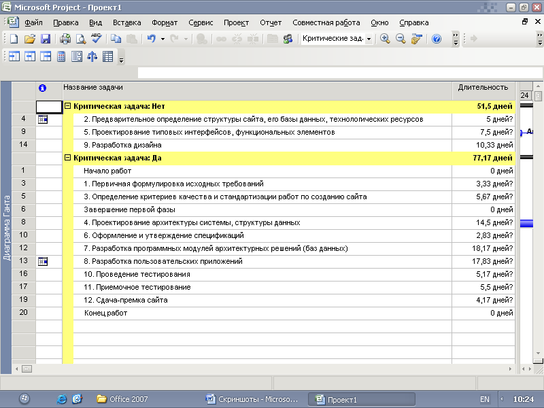Click calendar indicator icon in row 4

(x=43, y=120)
